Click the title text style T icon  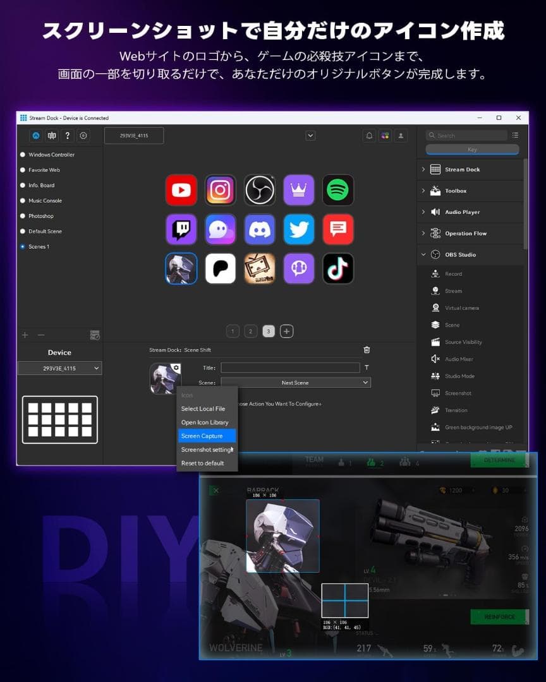[x=367, y=368]
